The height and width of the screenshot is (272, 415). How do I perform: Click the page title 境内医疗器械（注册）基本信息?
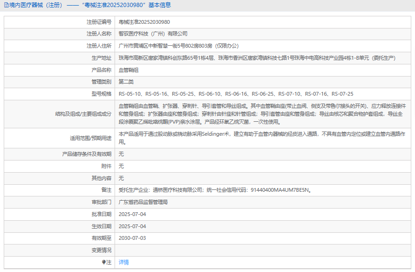pyautogui.click(x=90, y=5)
